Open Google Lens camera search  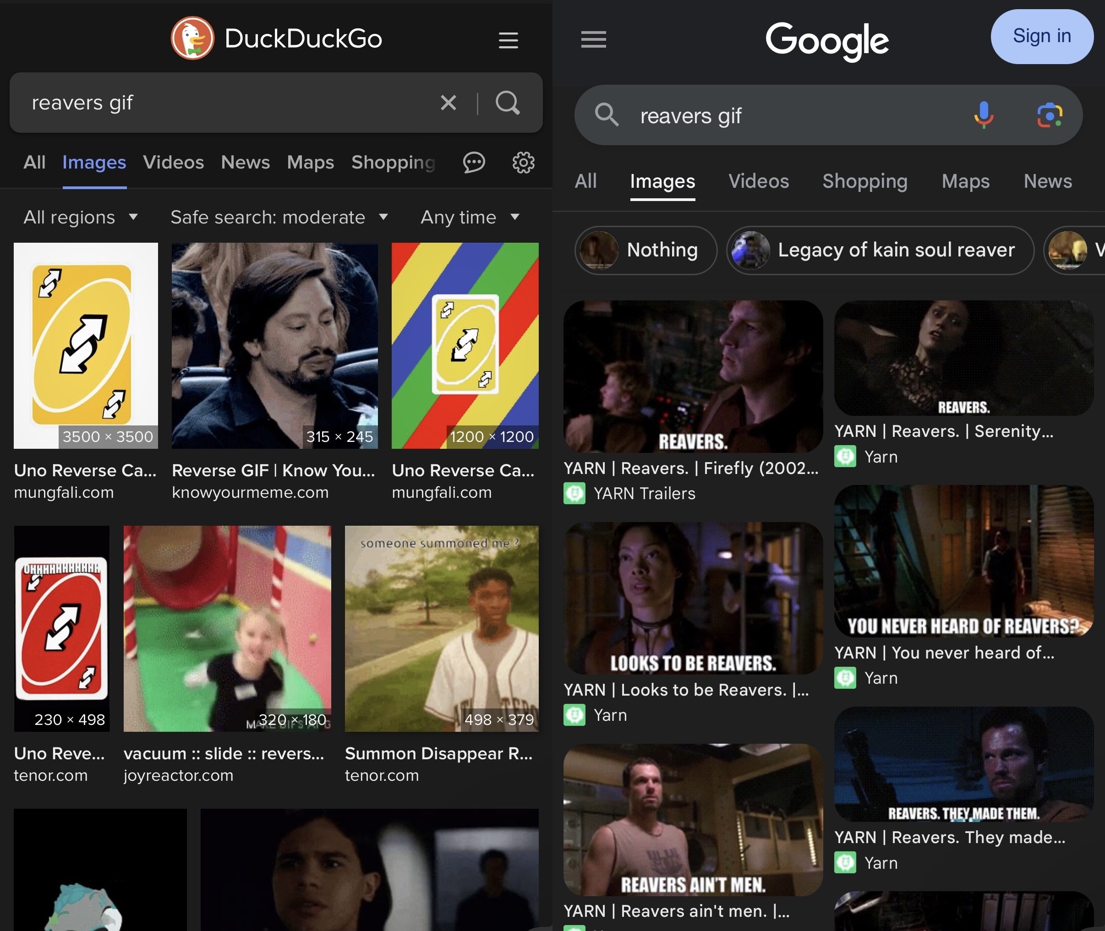[1049, 115]
